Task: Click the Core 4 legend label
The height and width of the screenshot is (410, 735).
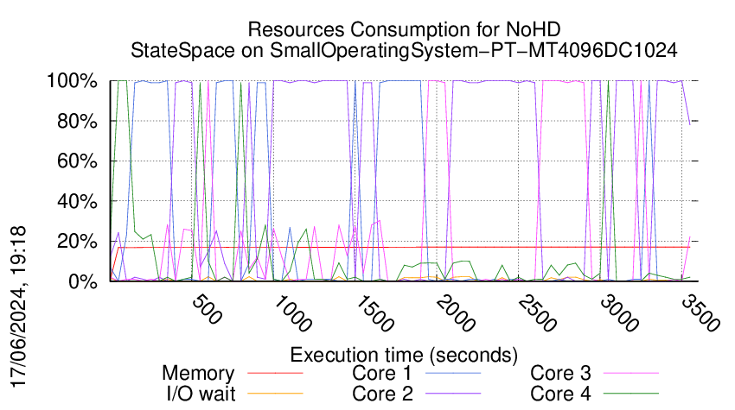Action: click(x=560, y=394)
